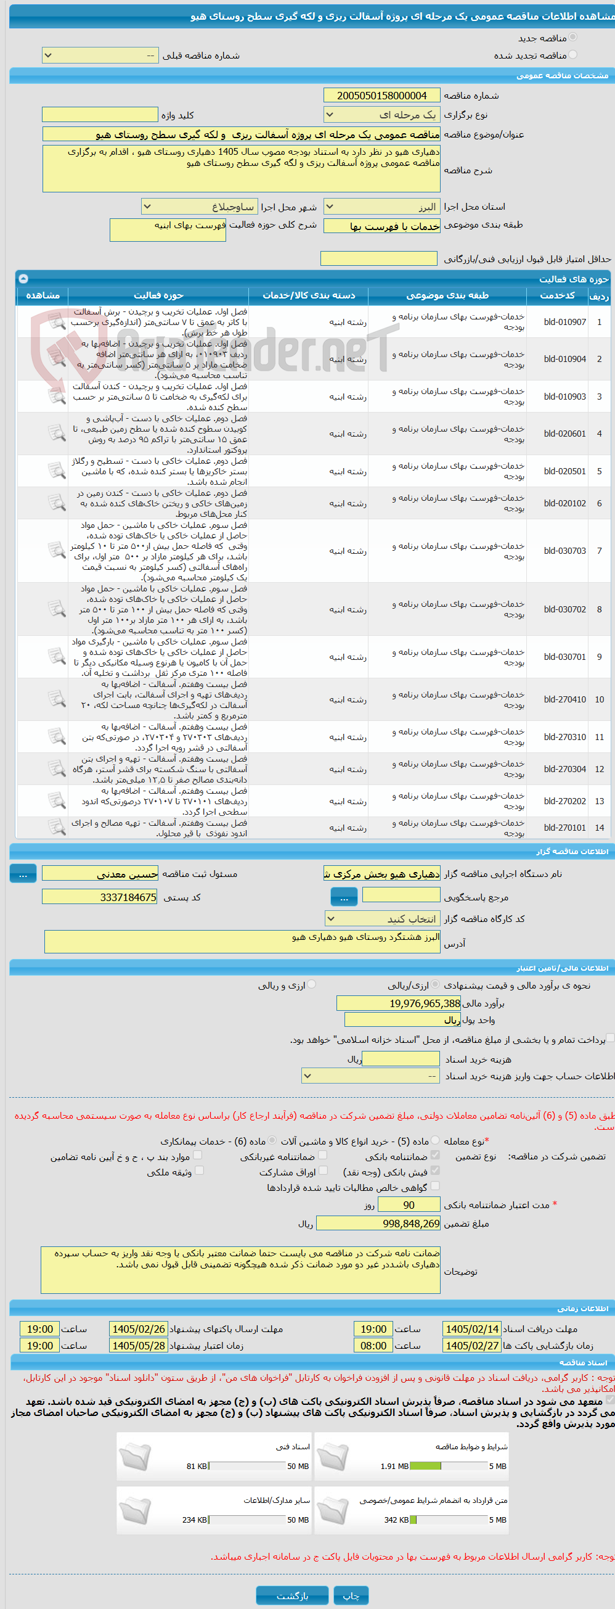Viewport: 615px width, 1609px height.
Task: Click the طبقه بندی موضوعی column header
Action: (447, 295)
